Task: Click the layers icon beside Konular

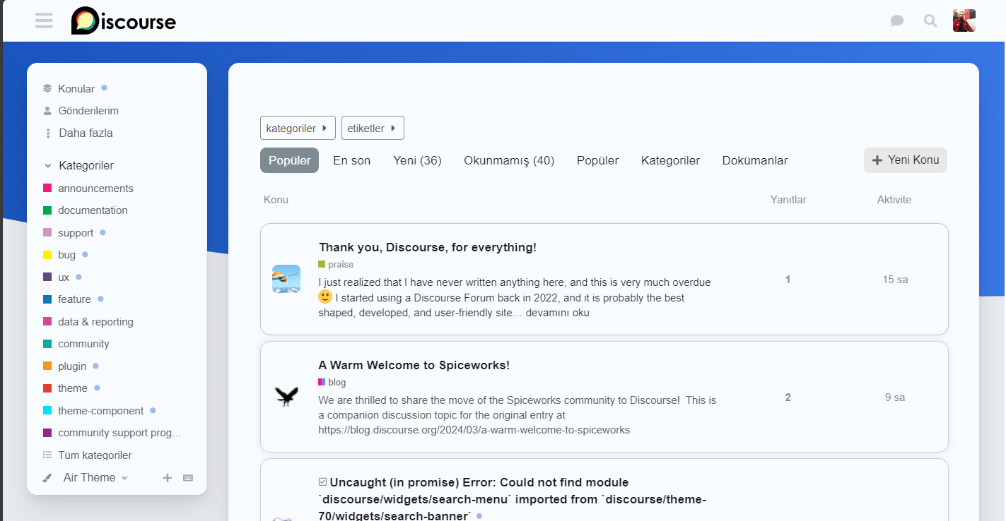Action: click(47, 89)
